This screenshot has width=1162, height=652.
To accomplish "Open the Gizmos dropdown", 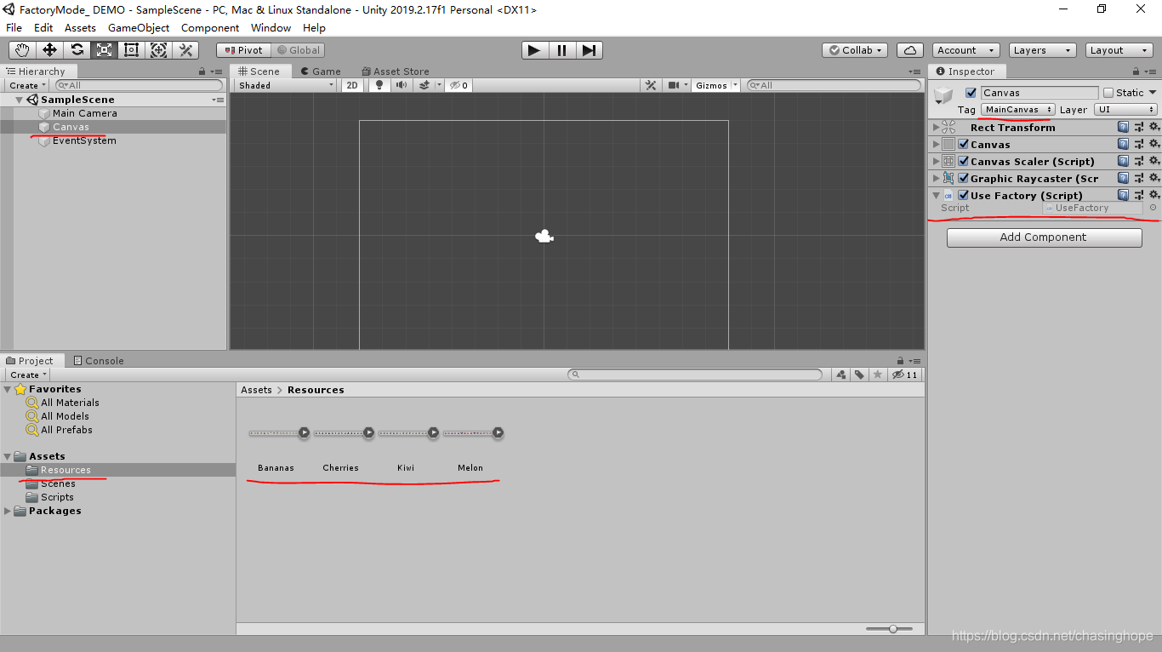I will click(715, 85).
